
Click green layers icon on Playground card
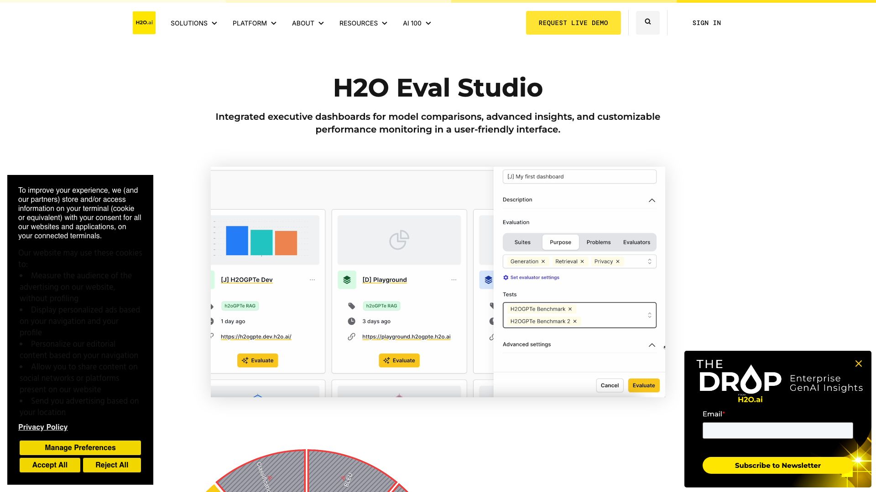coord(347,280)
